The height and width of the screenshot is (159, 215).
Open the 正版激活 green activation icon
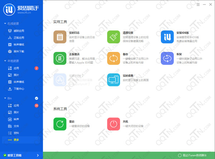pyautogui.click(x=60, y=58)
